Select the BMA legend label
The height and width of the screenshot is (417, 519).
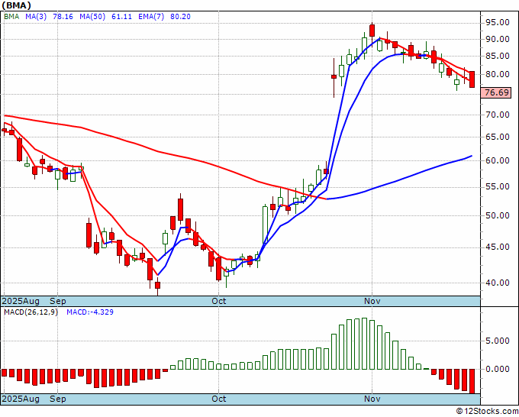(11, 17)
